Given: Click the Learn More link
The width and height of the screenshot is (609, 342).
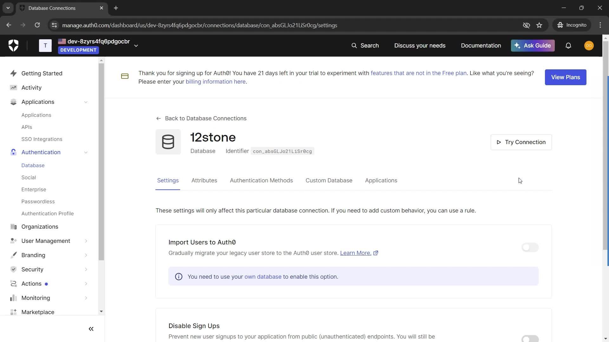Looking at the screenshot, I should coord(356,253).
